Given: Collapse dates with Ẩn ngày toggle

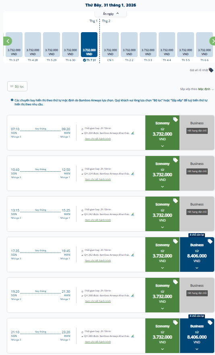Looking at the screenshot, I should (x=111, y=14).
